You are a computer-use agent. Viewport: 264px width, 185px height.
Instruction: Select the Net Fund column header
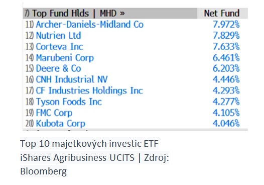pos(221,14)
